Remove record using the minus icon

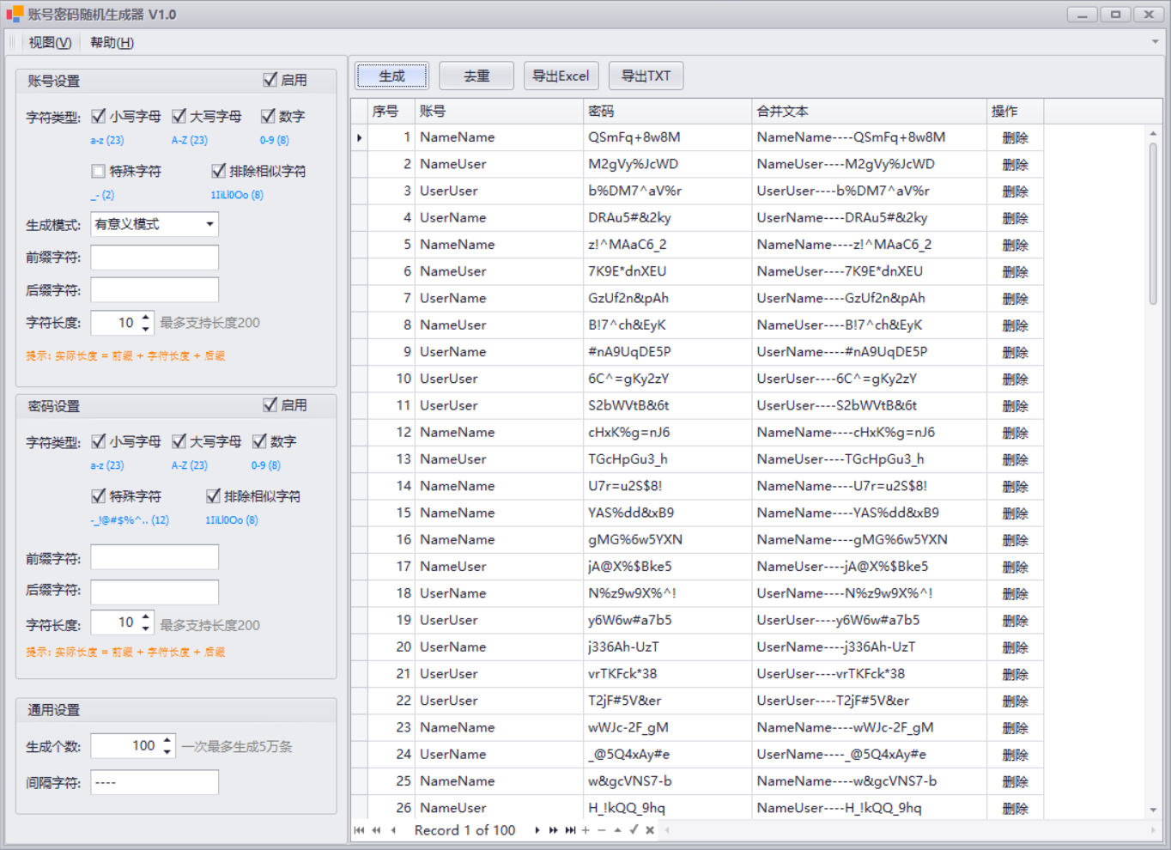602,830
